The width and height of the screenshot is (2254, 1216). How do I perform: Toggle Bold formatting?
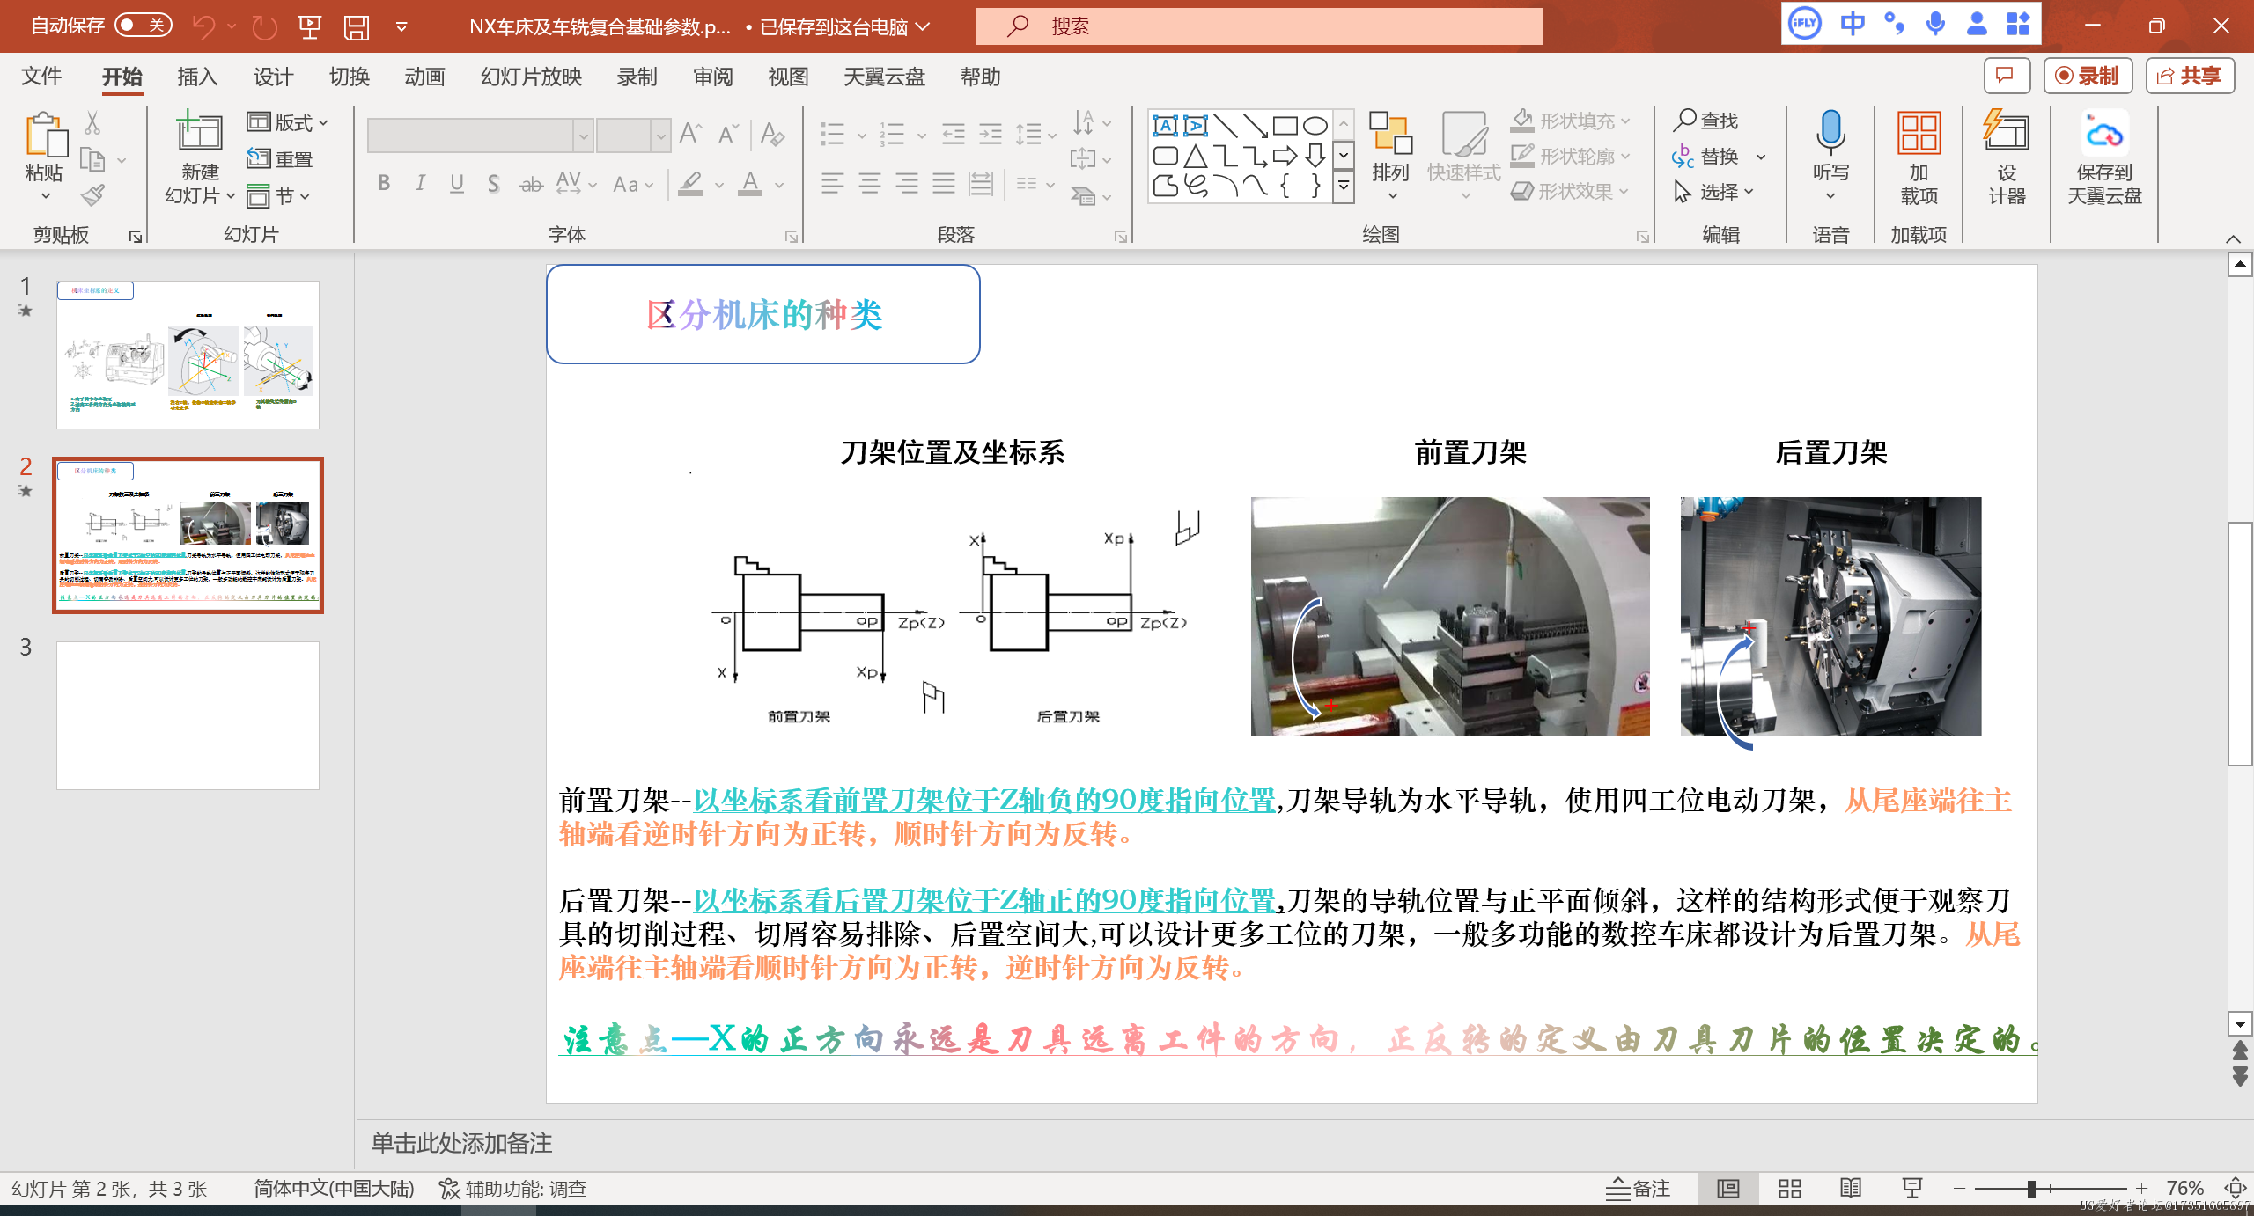coord(384,184)
